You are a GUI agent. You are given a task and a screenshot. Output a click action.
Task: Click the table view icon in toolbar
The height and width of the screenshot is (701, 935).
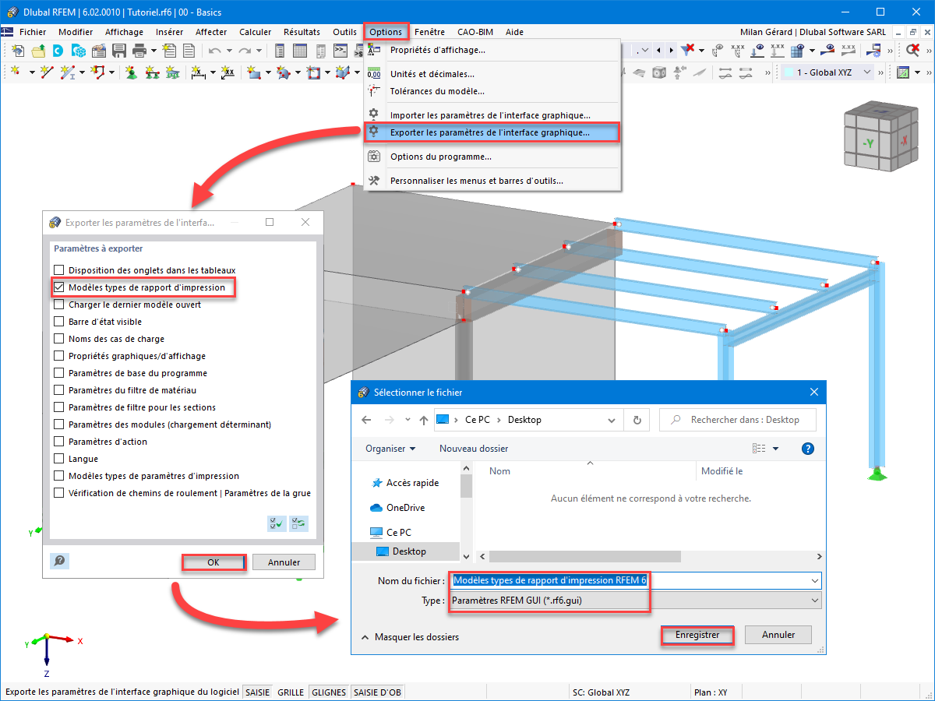[x=299, y=51]
